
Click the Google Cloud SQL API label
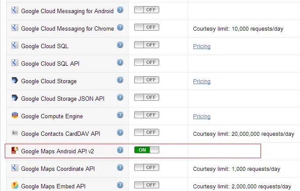[50, 64]
